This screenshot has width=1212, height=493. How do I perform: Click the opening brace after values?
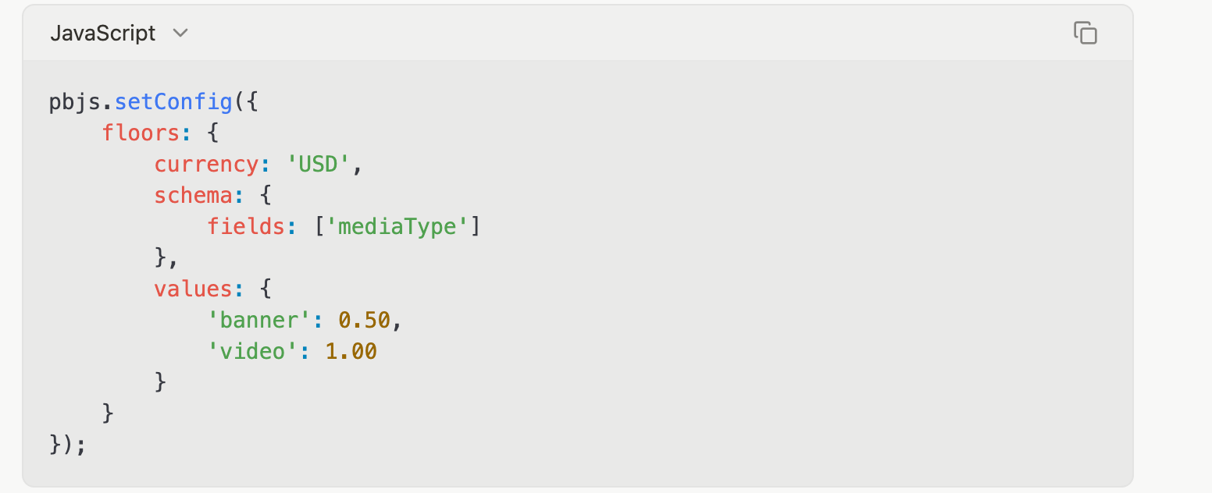[266, 289]
